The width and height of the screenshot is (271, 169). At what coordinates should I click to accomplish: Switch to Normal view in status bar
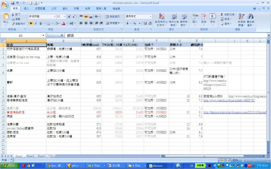pyautogui.click(x=221, y=160)
